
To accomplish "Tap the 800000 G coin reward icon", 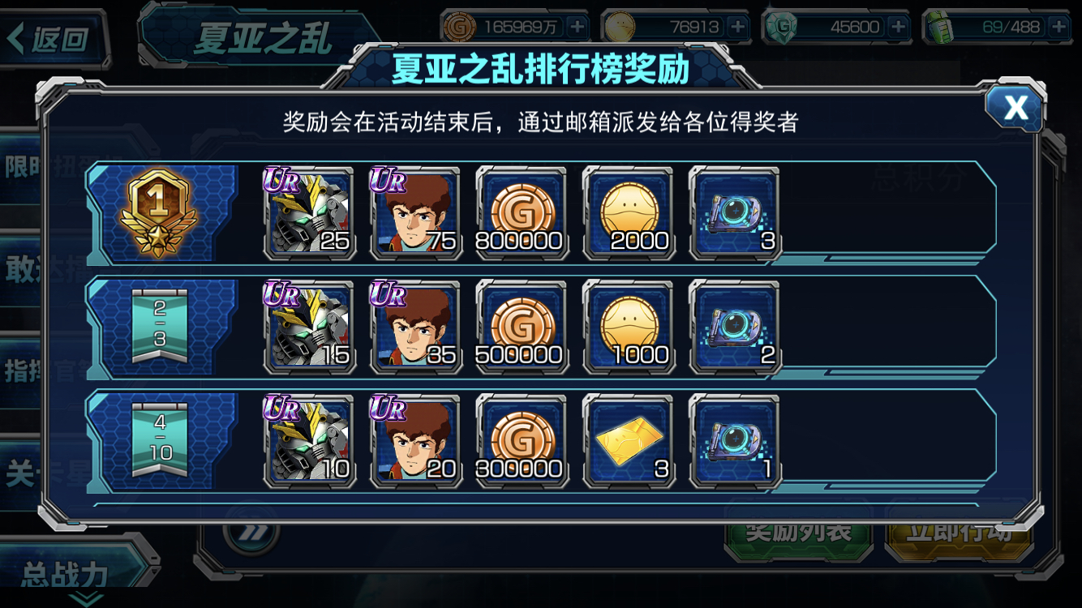I will [522, 213].
